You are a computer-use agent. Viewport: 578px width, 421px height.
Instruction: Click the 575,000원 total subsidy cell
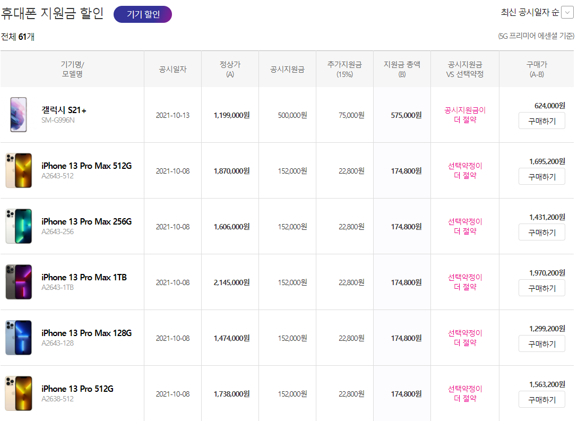click(x=406, y=115)
